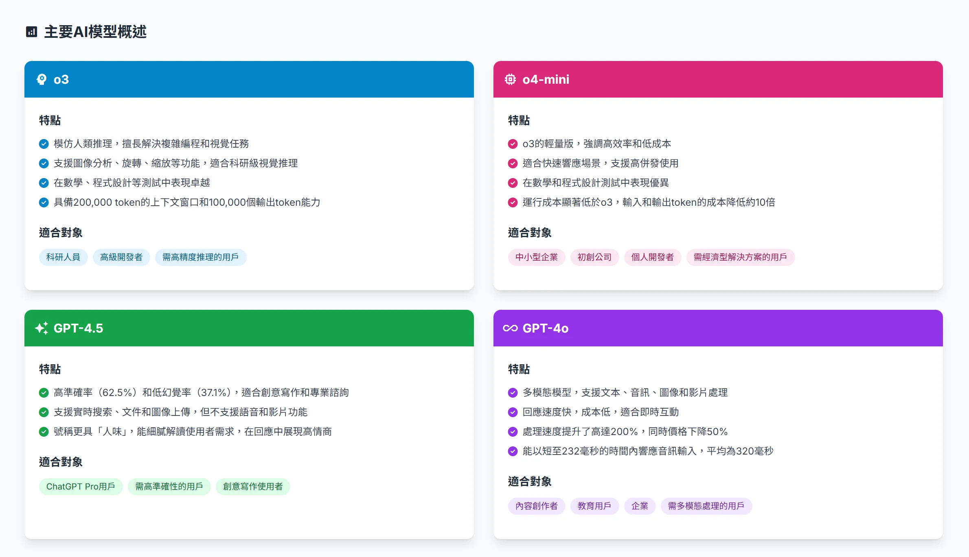Click check icon beside 在數學和程式設計測試 line
The width and height of the screenshot is (969, 557).
pyautogui.click(x=513, y=183)
